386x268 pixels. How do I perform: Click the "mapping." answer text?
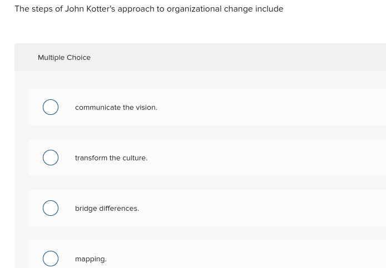click(91, 259)
